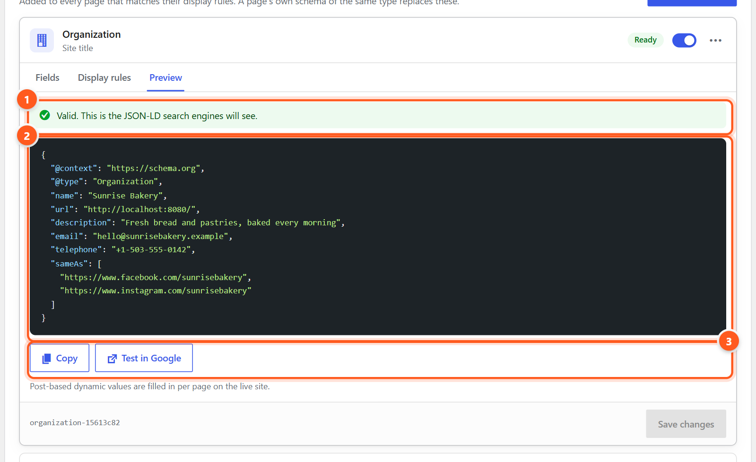Select the Preview tab
Image resolution: width=756 pixels, height=462 pixels.
pos(165,77)
